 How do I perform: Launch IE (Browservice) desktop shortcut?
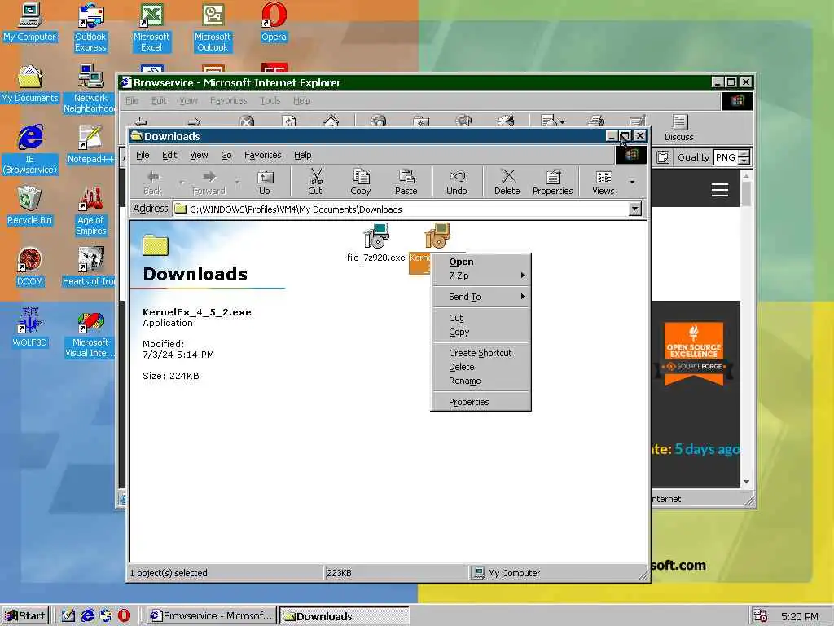pos(30,150)
